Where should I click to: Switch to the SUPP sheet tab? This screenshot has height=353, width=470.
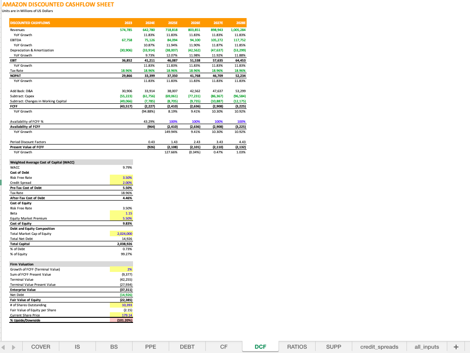pyautogui.click(x=333, y=347)
